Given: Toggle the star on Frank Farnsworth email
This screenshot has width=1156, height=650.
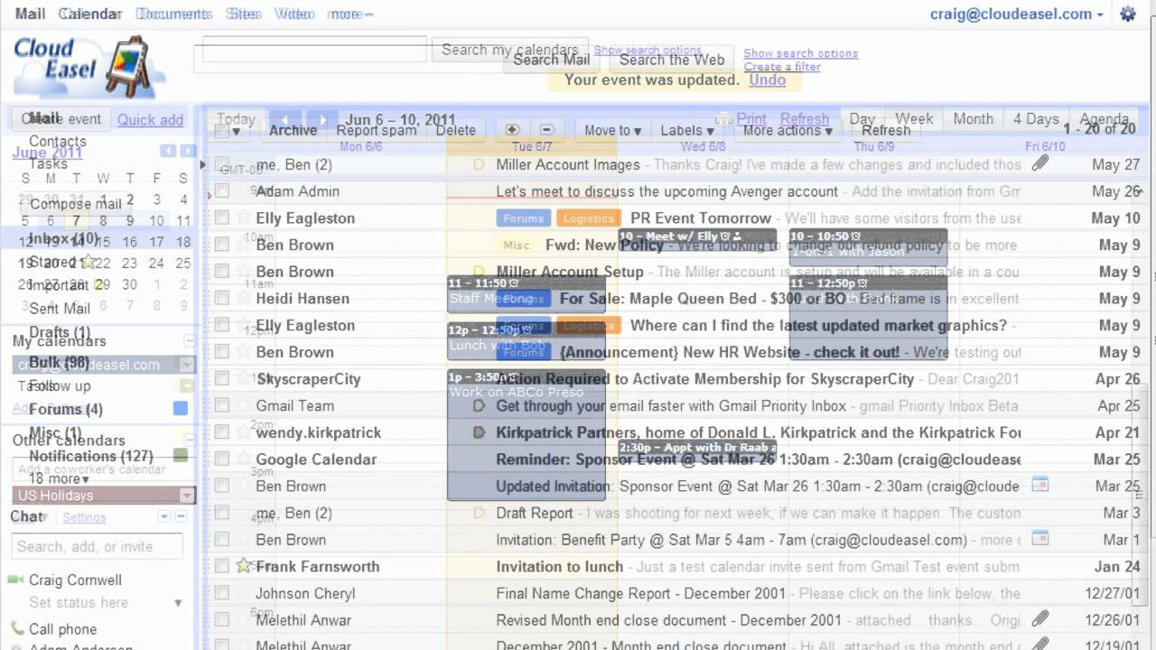Looking at the screenshot, I should (x=243, y=566).
